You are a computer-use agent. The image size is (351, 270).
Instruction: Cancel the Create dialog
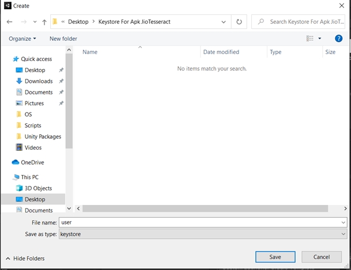tap(321, 257)
